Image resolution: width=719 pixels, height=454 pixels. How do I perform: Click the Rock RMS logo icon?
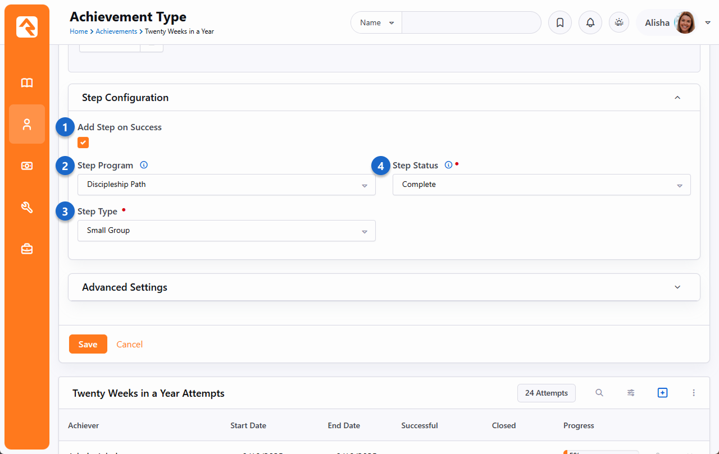[27, 27]
